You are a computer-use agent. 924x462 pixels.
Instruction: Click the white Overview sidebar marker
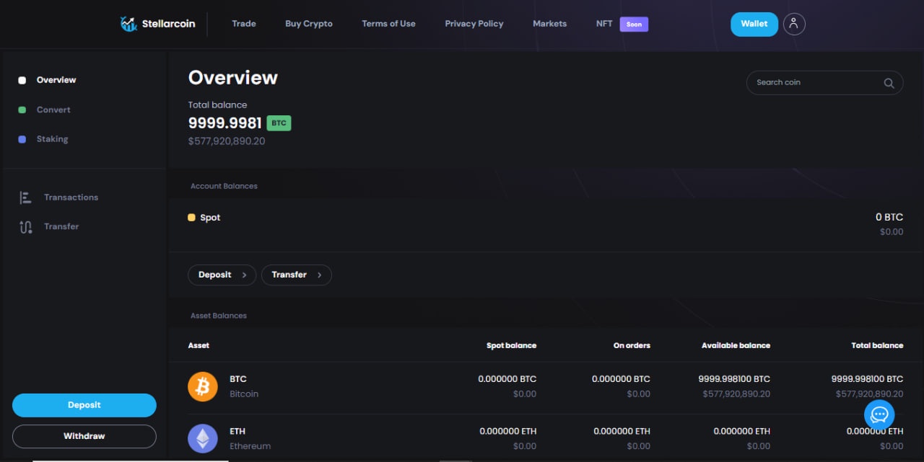point(22,81)
